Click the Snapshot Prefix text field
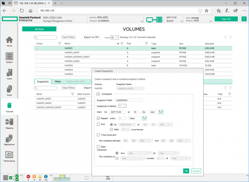 pyautogui.click(x=129, y=100)
